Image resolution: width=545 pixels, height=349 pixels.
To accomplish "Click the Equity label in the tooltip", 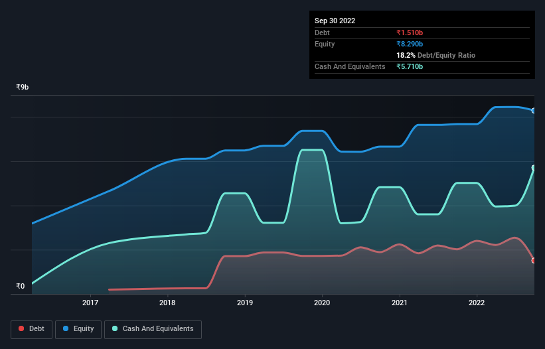I will pyautogui.click(x=325, y=44).
